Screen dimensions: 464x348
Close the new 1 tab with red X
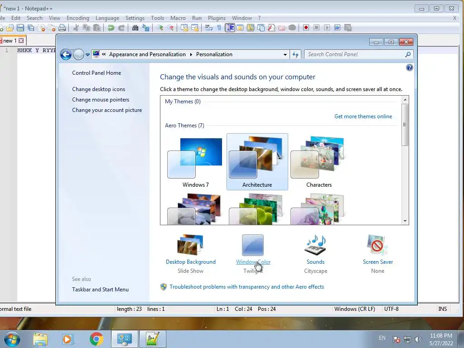coord(21,40)
